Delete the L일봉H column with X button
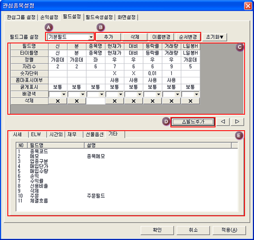 pos(190,101)
